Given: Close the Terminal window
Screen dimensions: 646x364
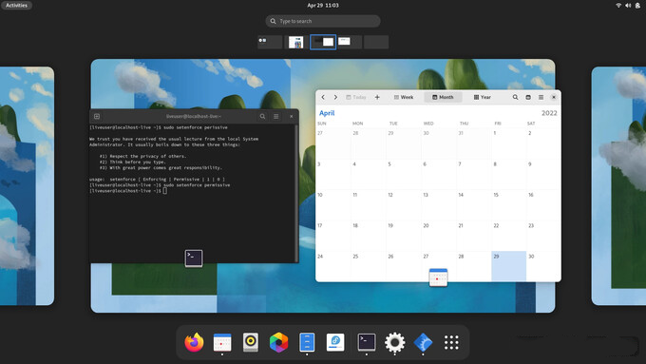Looking at the screenshot, I should tap(292, 117).
